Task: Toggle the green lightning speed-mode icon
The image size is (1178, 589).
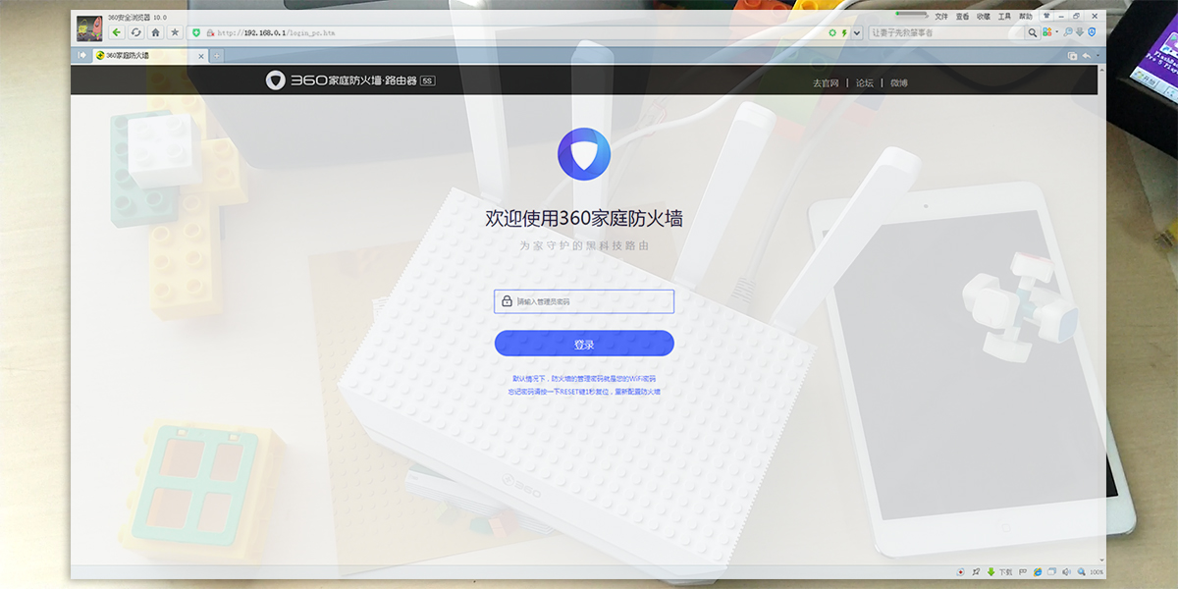Action: tap(845, 32)
